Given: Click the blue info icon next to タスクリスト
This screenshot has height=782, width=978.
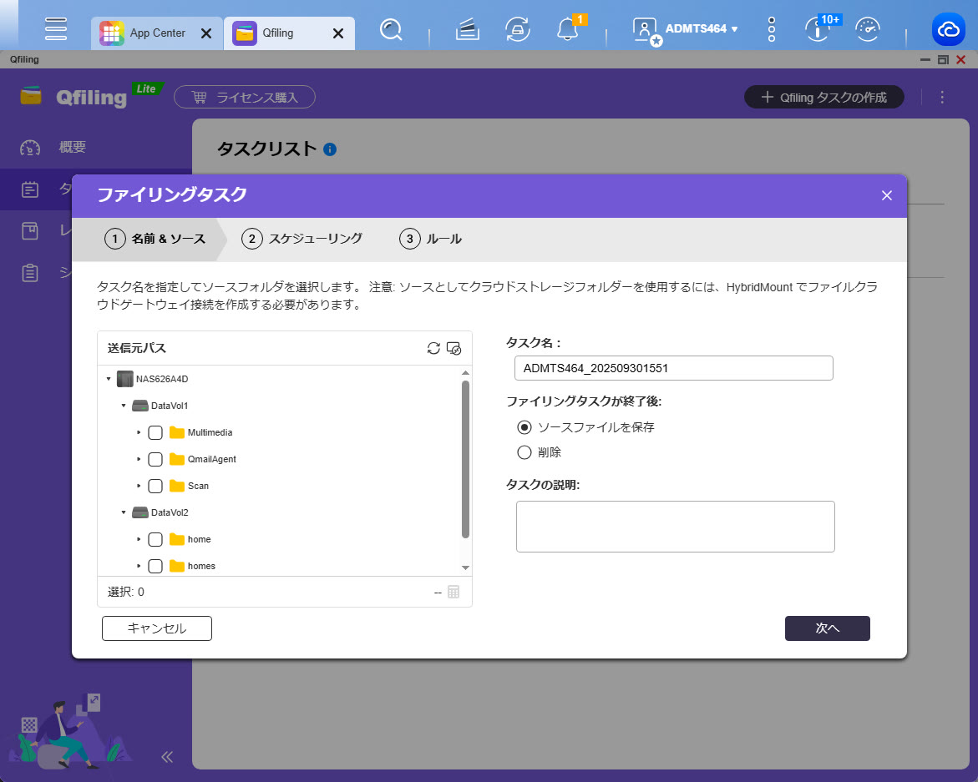Looking at the screenshot, I should point(329,149).
